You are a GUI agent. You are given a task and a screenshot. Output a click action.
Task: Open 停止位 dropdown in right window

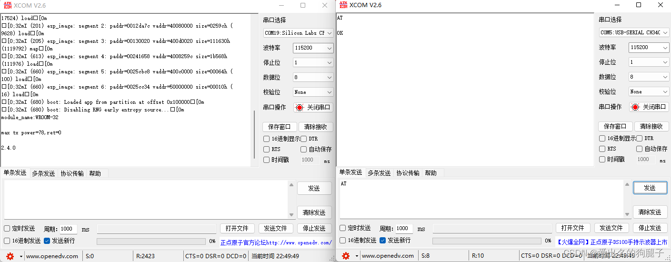[649, 62]
